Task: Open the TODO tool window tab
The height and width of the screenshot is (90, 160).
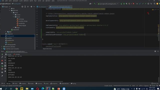Action: click(15, 83)
